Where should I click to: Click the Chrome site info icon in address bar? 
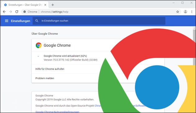(25, 12)
